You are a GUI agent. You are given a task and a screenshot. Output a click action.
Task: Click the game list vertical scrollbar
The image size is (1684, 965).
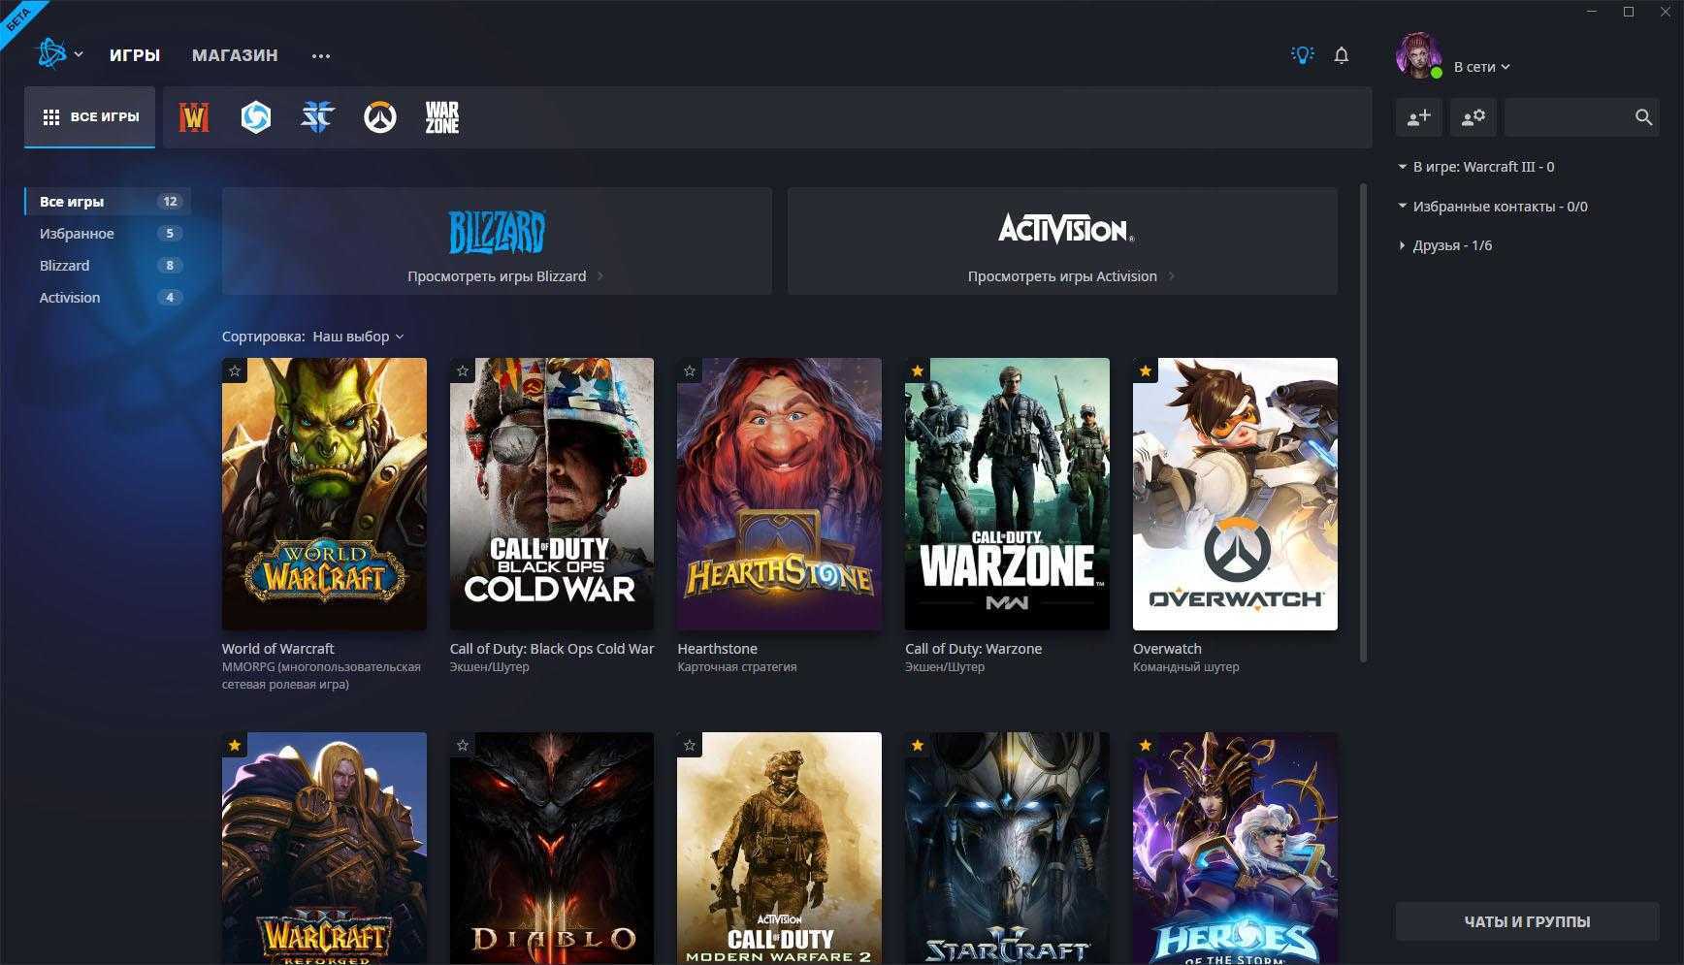[x=1363, y=423]
